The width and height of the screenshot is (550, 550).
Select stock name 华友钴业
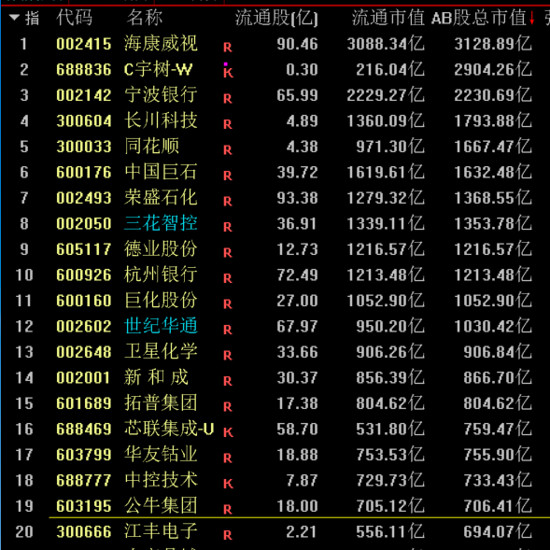pos(161,454)
